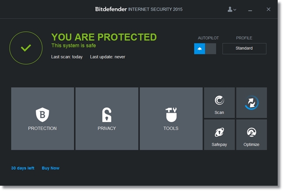Click 'YOU ARE PROTECTED' heading
Screen dimensions: 283x191
point(104,37)
